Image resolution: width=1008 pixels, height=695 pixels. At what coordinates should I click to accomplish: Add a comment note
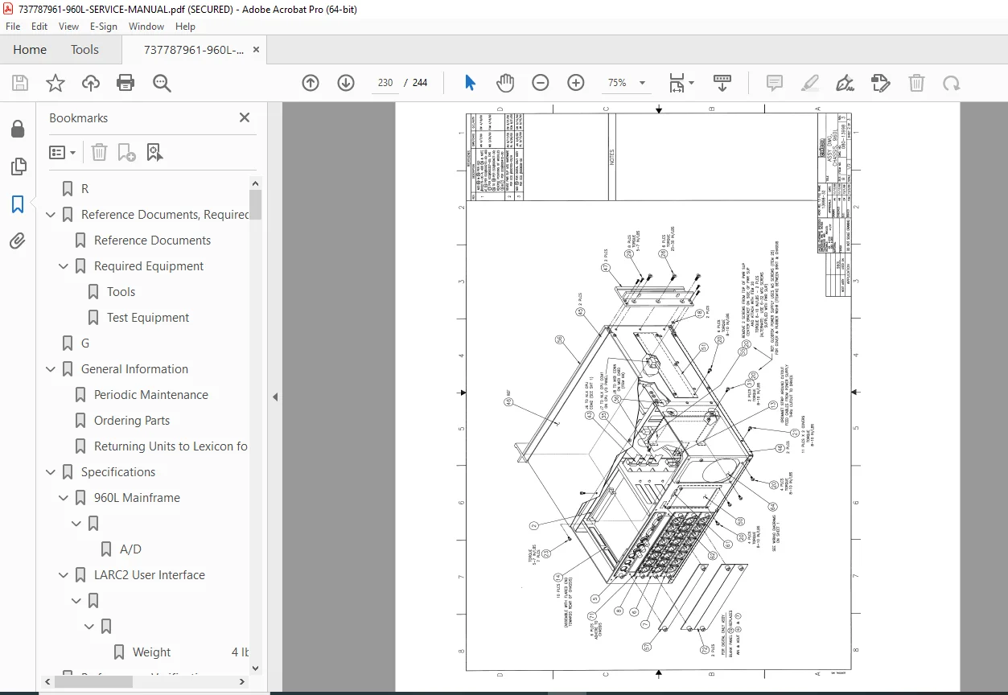click(775, 83)
